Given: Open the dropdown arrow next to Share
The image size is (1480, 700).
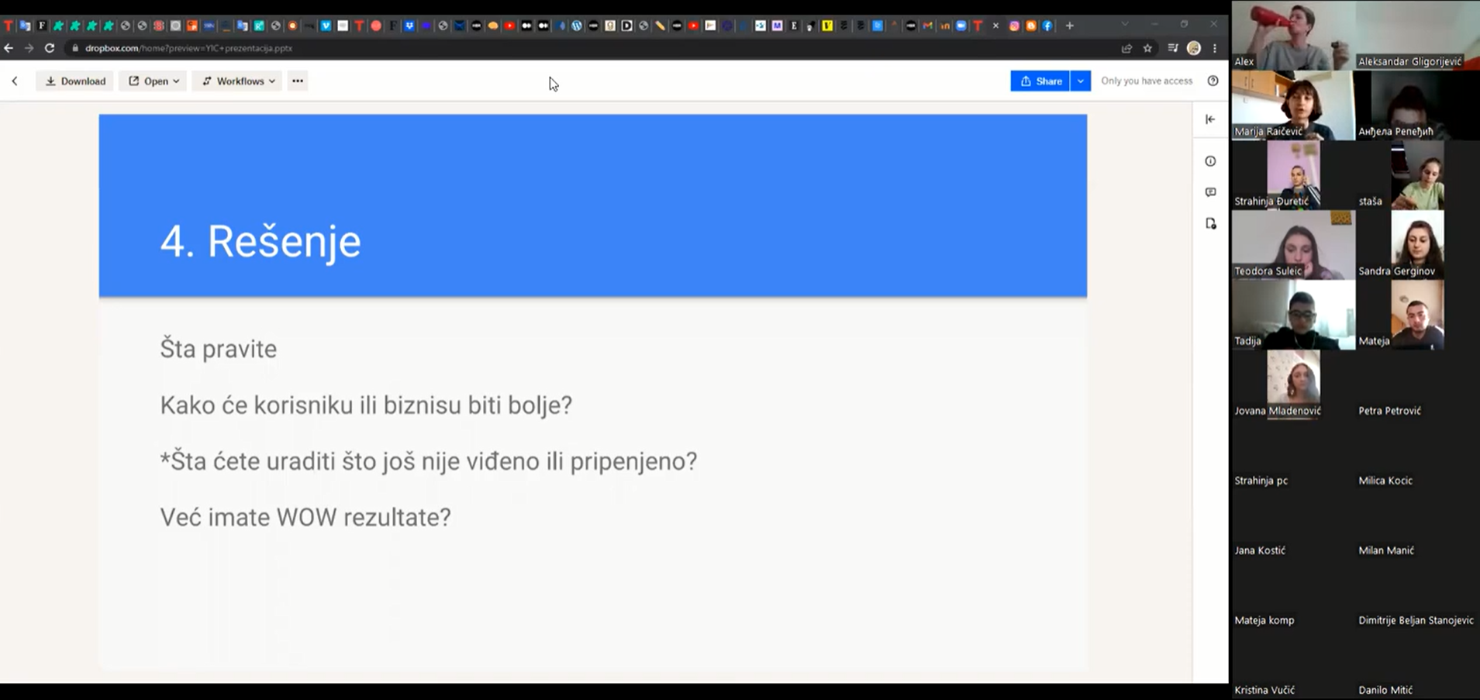Looking at the screenshot, I should click(1080, 81).
